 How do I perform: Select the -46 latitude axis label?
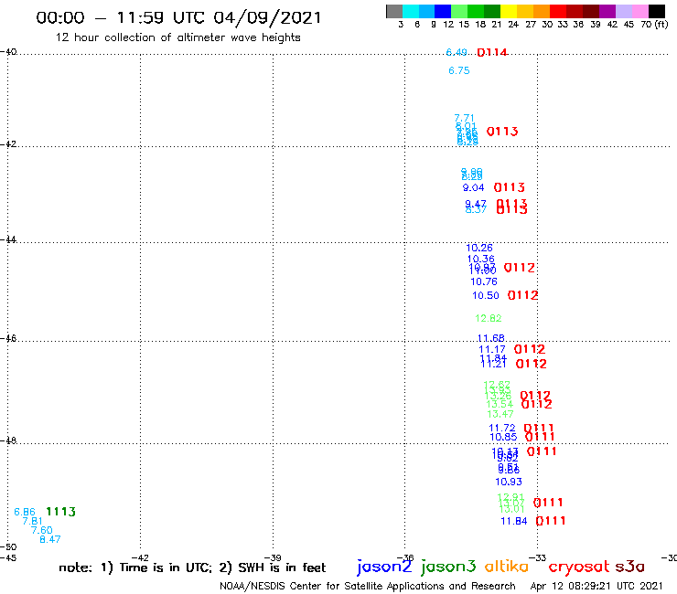click(8, 338)
